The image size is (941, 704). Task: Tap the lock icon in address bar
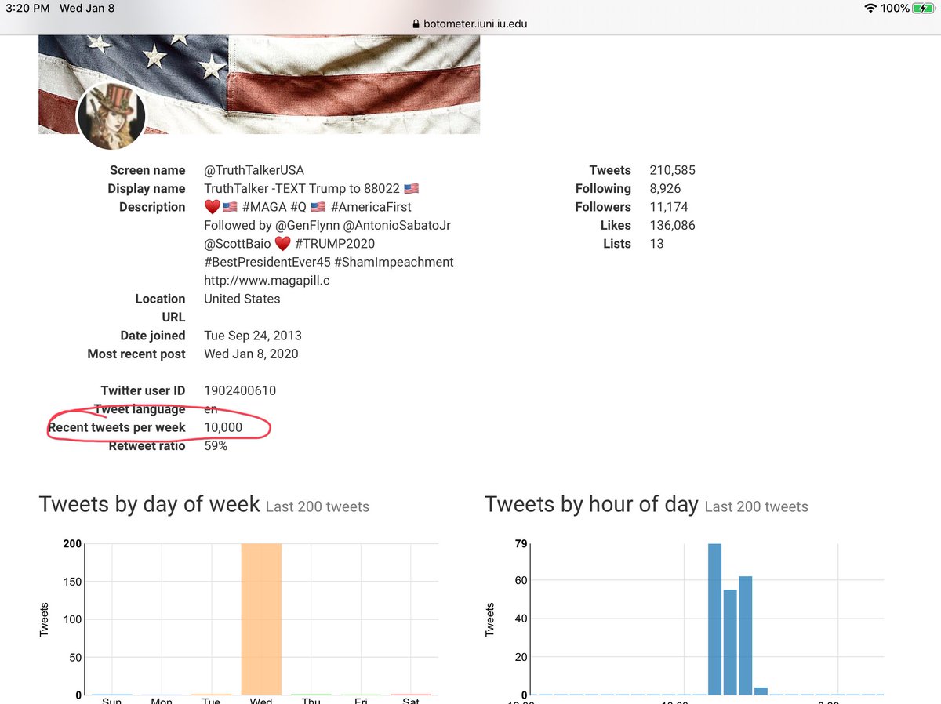416,24
